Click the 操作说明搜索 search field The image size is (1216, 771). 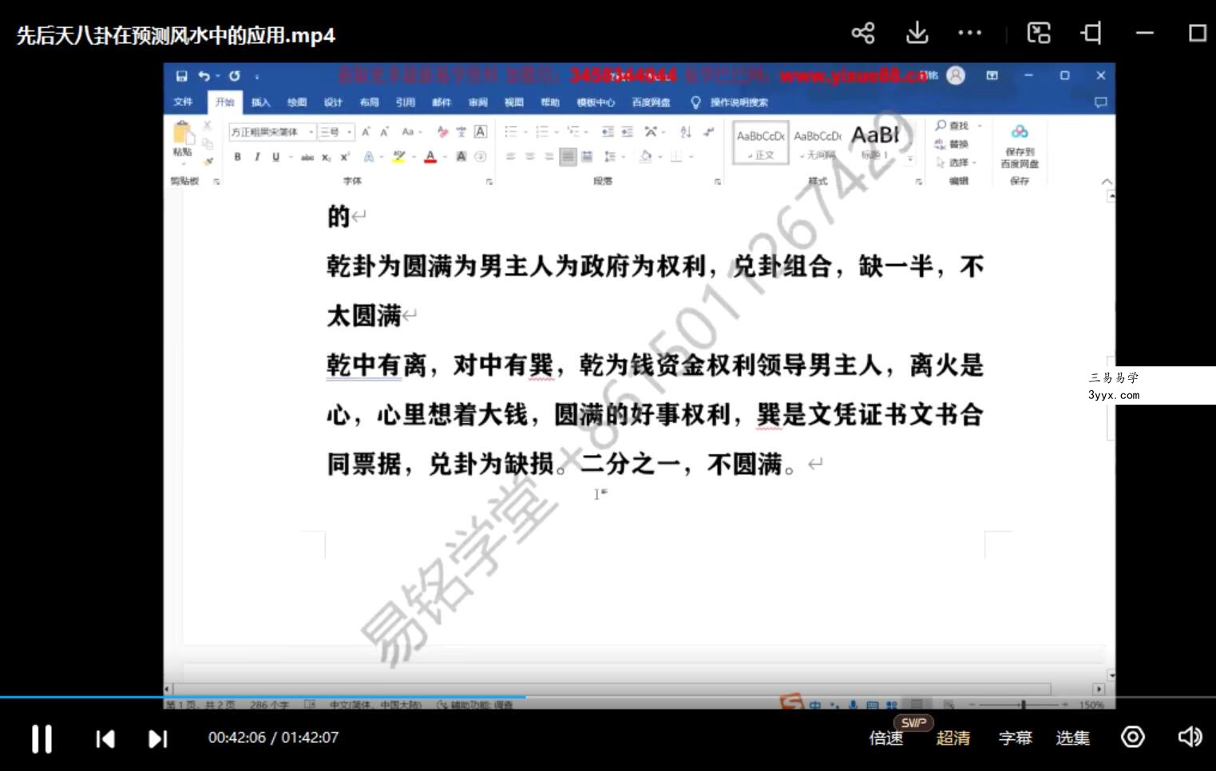point(739,102)
